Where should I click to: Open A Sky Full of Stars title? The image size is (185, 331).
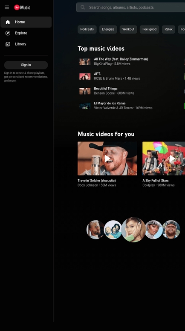pos(156,181)
